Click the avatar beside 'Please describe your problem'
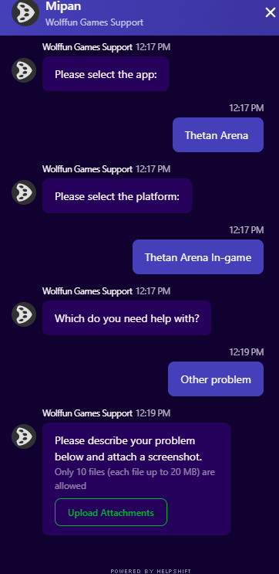The width and height of the screenshot is (279, 574). pos(24,436)
